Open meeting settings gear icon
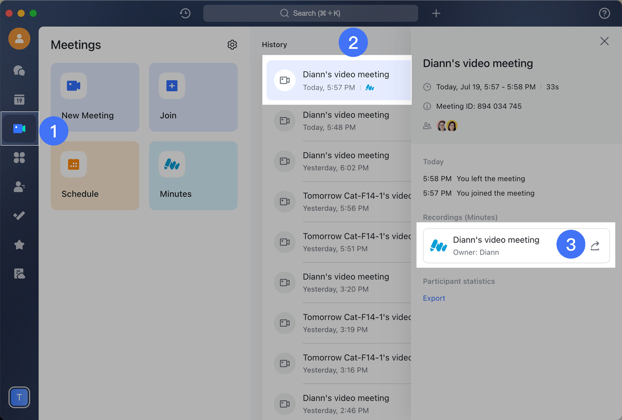Image resolution: width=622 pixels, height=420 pixels. tap(232, 45)
